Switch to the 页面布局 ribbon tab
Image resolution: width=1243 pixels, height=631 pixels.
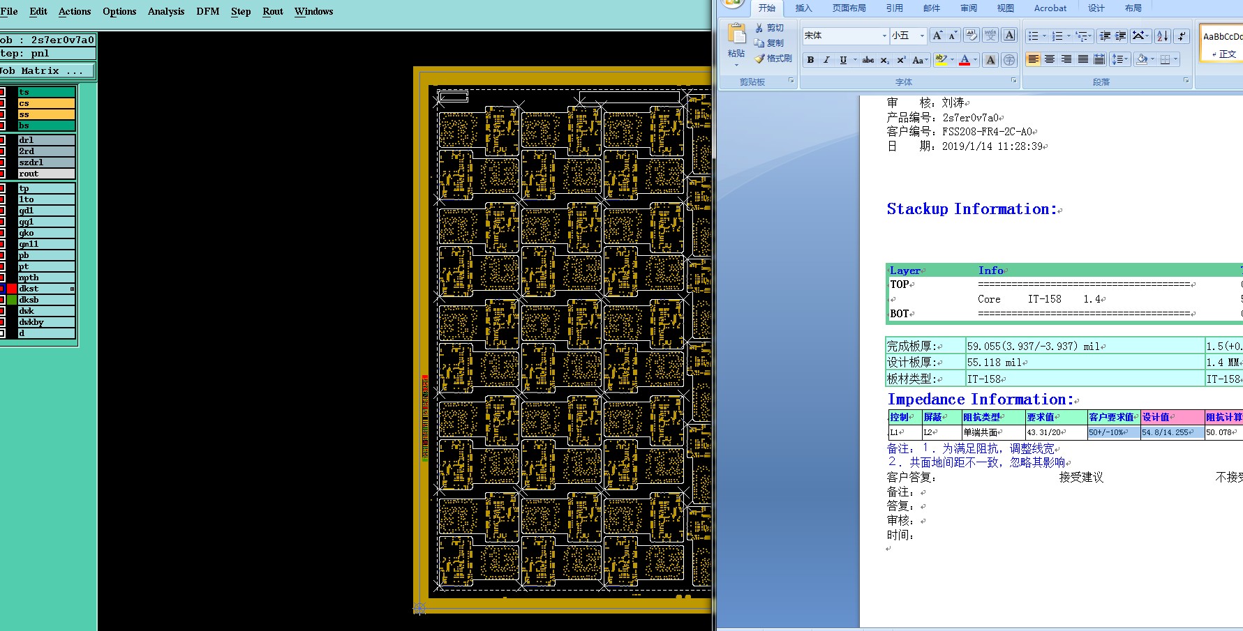[849, 8]
